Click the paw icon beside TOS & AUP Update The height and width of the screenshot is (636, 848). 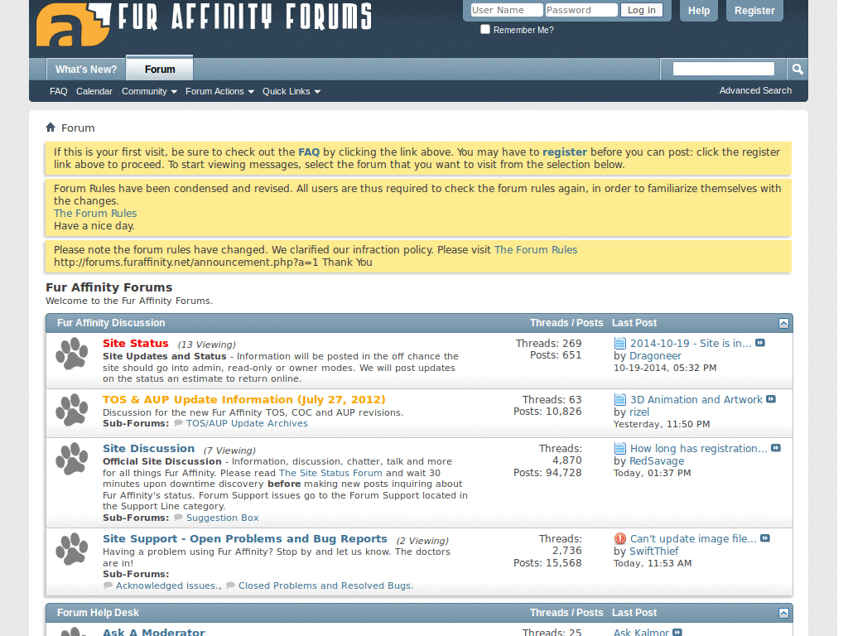click(x=72, y=409)
